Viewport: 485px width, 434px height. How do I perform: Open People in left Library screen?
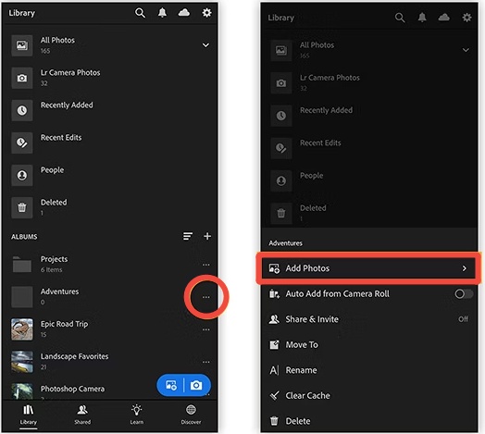click(x=110, y=175)
